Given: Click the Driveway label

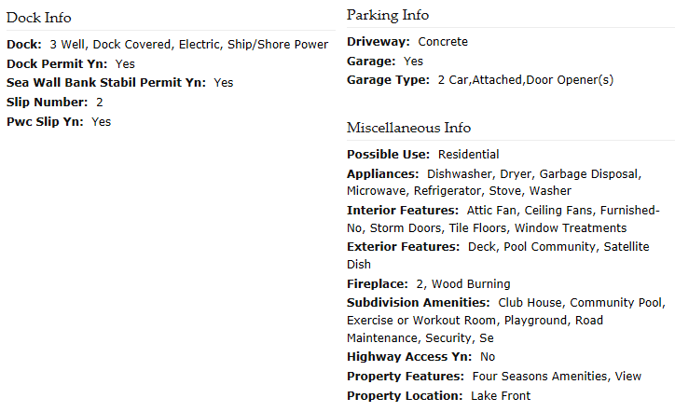Looking at the screenshot, I should click(379, 42).
